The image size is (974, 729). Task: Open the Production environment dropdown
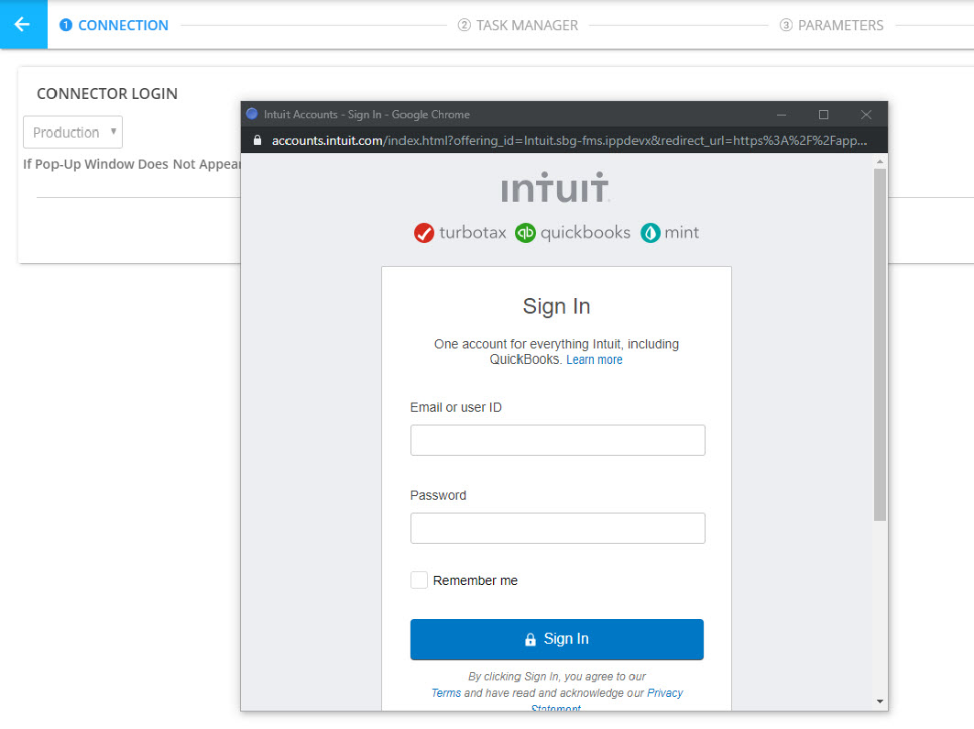coord(72,132)
